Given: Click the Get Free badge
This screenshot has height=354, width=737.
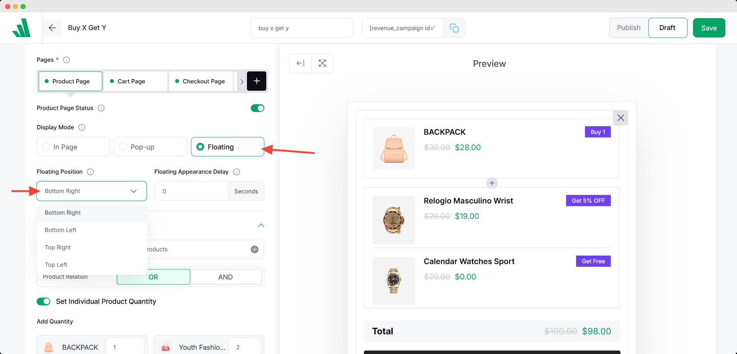Looking at the screenshot, I should point(593,261).
